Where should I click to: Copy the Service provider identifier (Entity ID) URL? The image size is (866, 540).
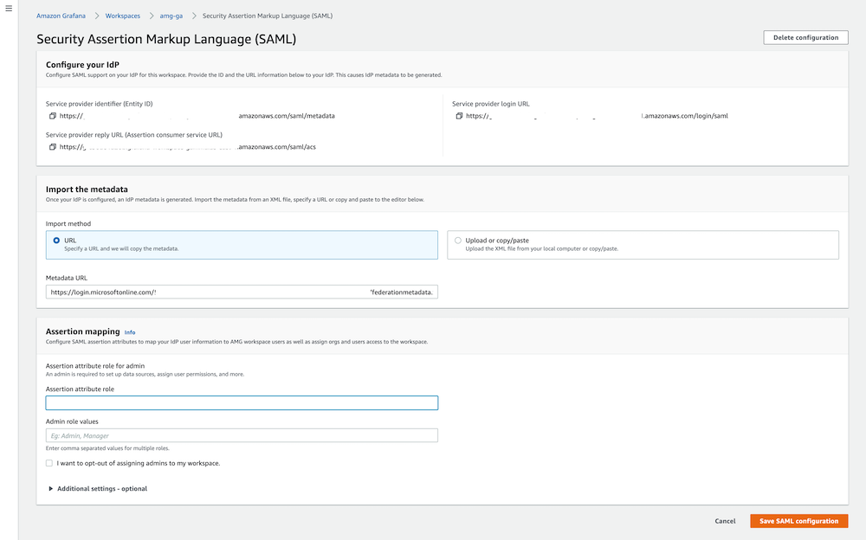52,115
